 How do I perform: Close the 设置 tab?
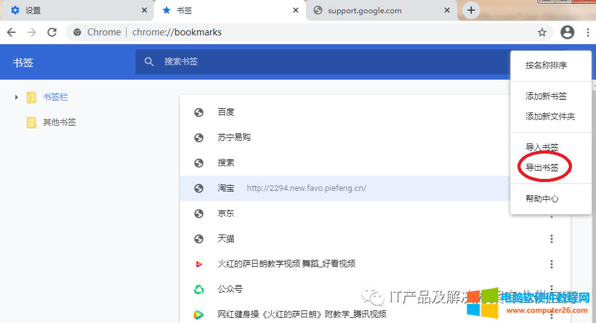coord(144,10)
